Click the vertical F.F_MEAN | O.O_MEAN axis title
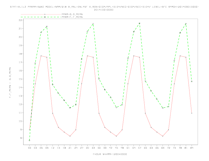Screen dimensions: 209x161 pyautogui.click(x=10, y=83)
